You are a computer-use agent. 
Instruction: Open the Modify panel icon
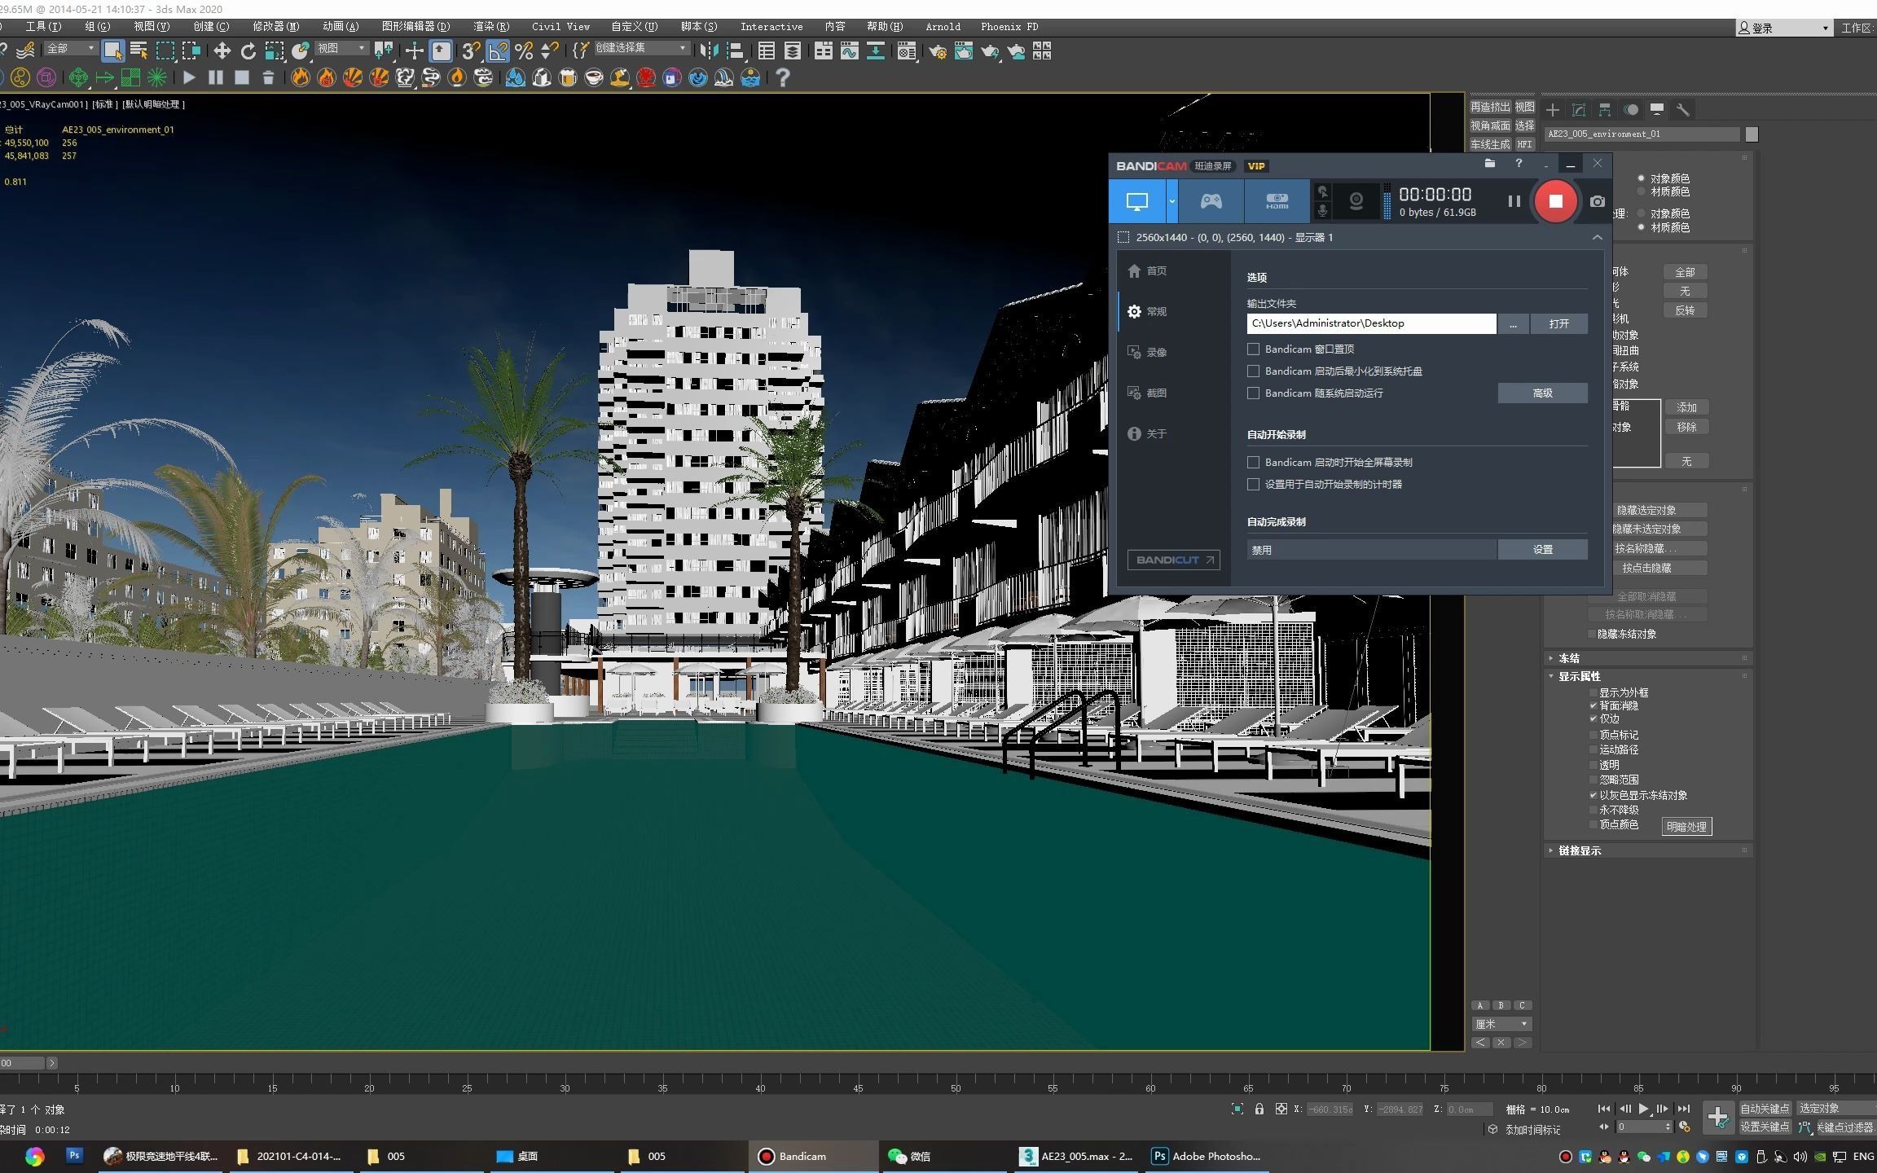click(x=1579, y=109)
